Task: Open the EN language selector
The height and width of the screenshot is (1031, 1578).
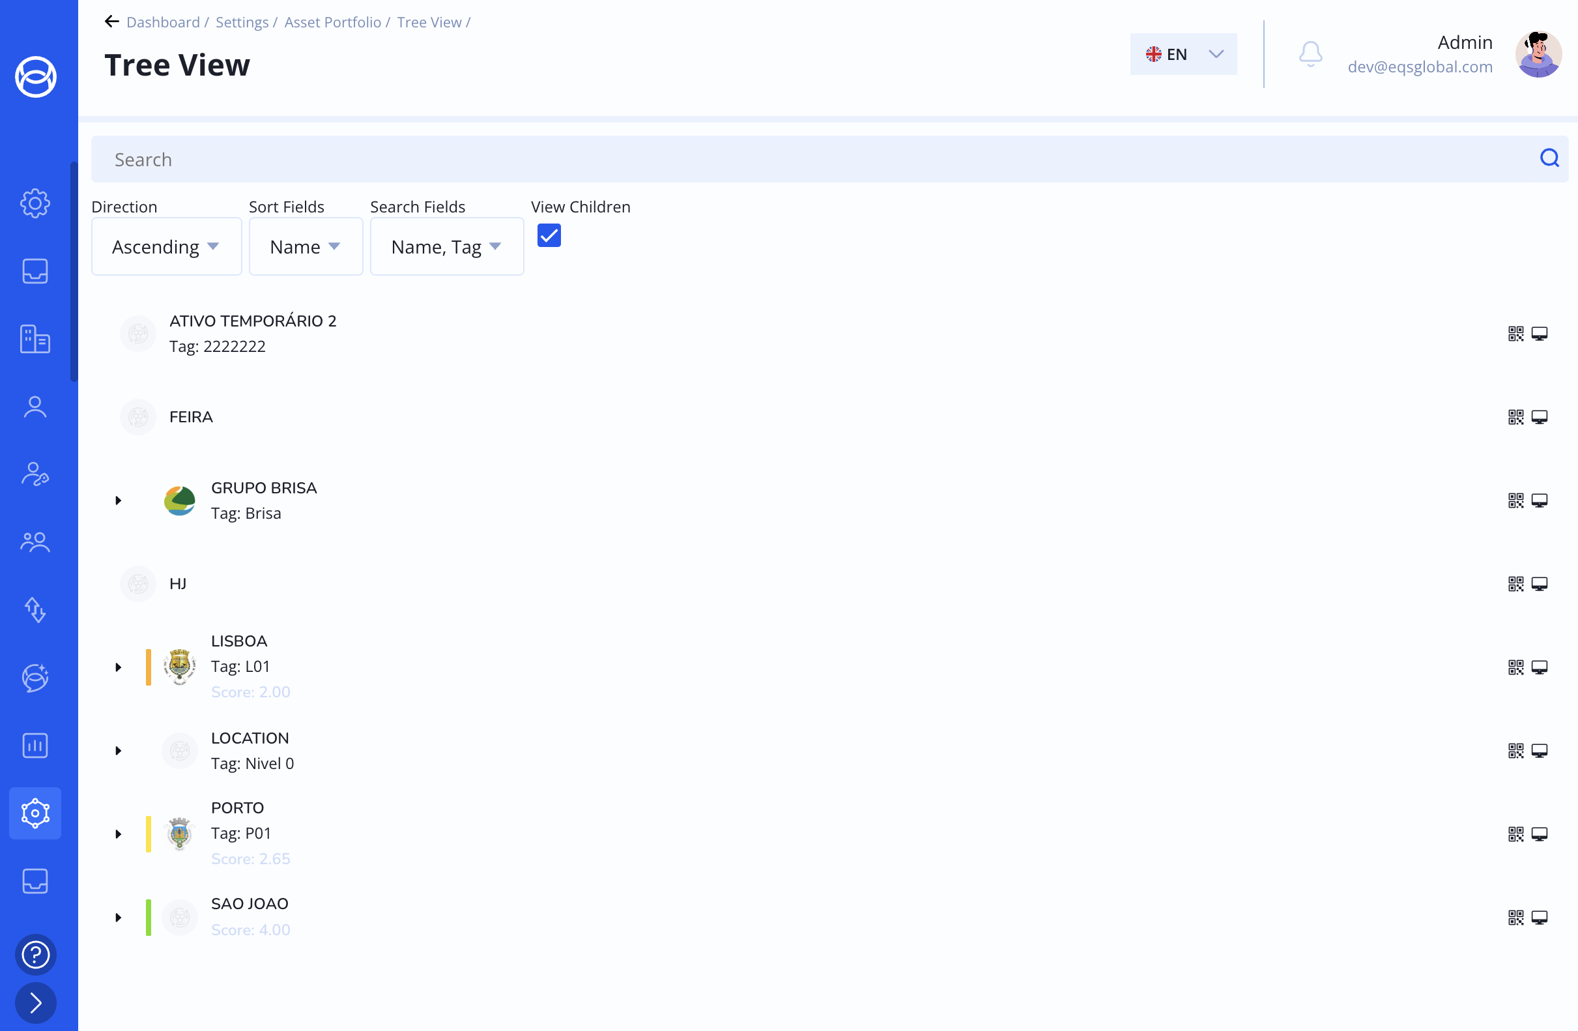Action: (1183, 54)
